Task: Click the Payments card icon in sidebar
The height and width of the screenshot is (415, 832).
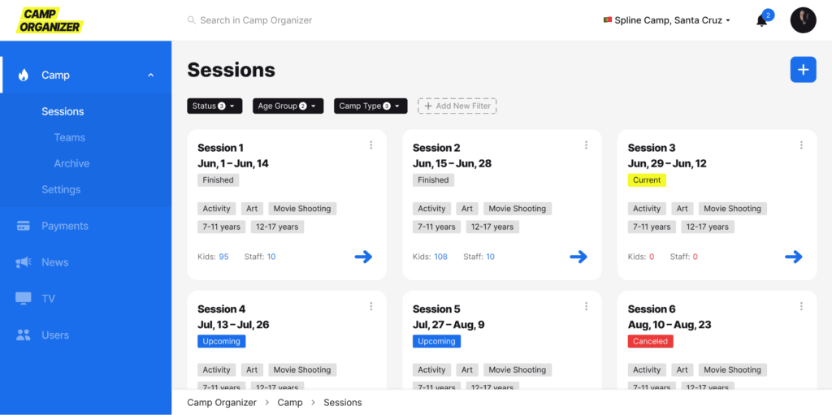Action: tap(24, 226)
